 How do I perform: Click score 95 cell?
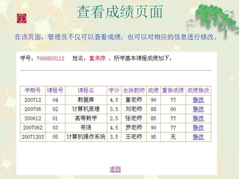pyautogui.click(x=153, y=137)
